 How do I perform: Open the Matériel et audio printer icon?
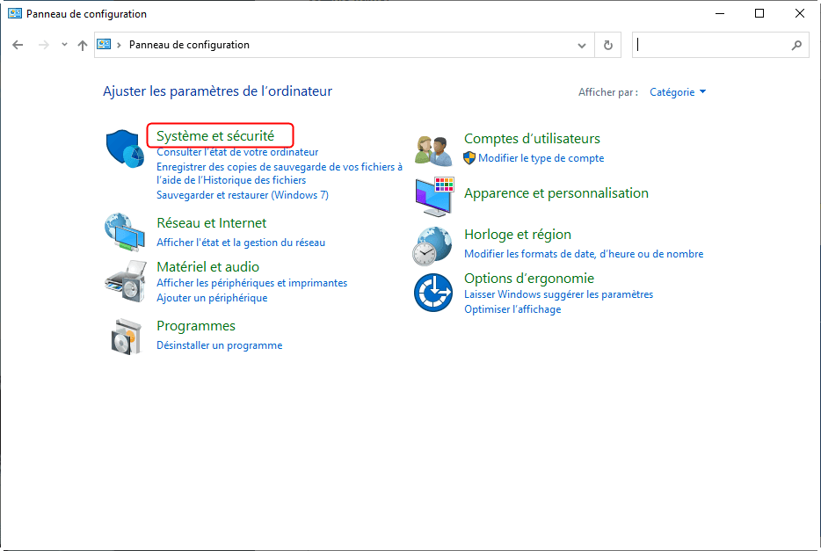(126, 281)
